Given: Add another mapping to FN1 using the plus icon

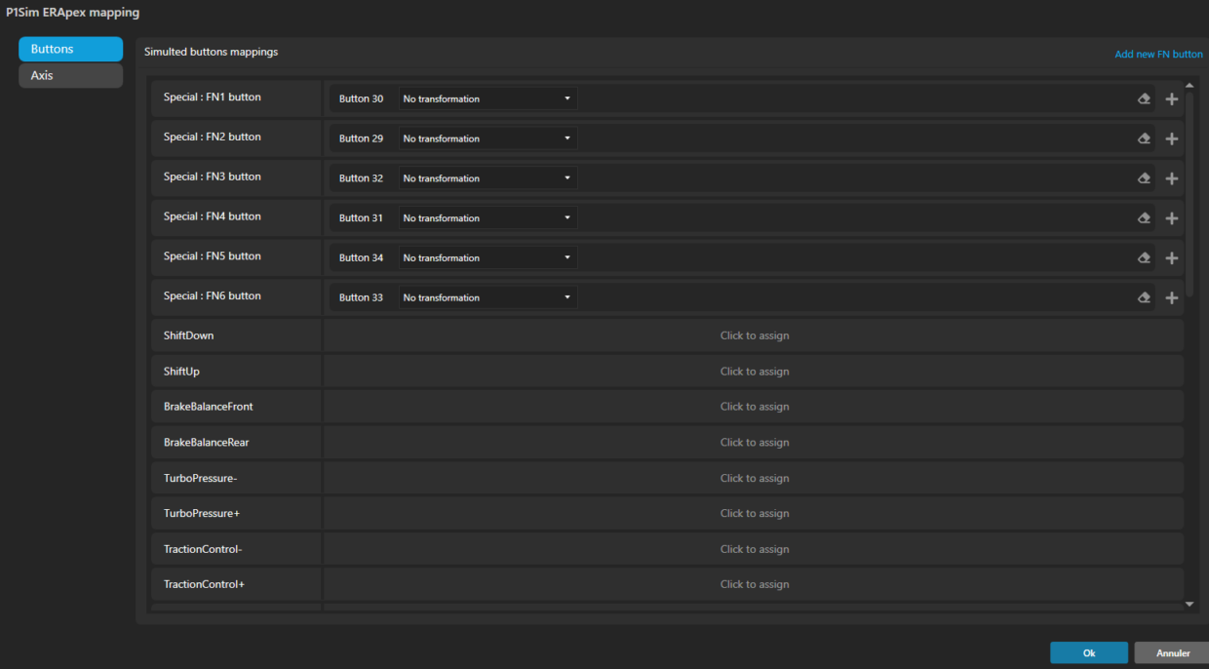Looking at the screenshot, I should (x=1171, y=98).
